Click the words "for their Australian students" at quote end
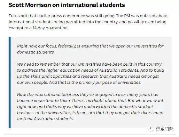Viewport: 179px width, 137px height. click(x=45, y=119)
